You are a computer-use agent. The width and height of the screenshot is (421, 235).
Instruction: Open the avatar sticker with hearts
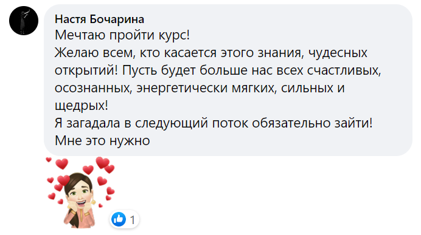point(80,192)
